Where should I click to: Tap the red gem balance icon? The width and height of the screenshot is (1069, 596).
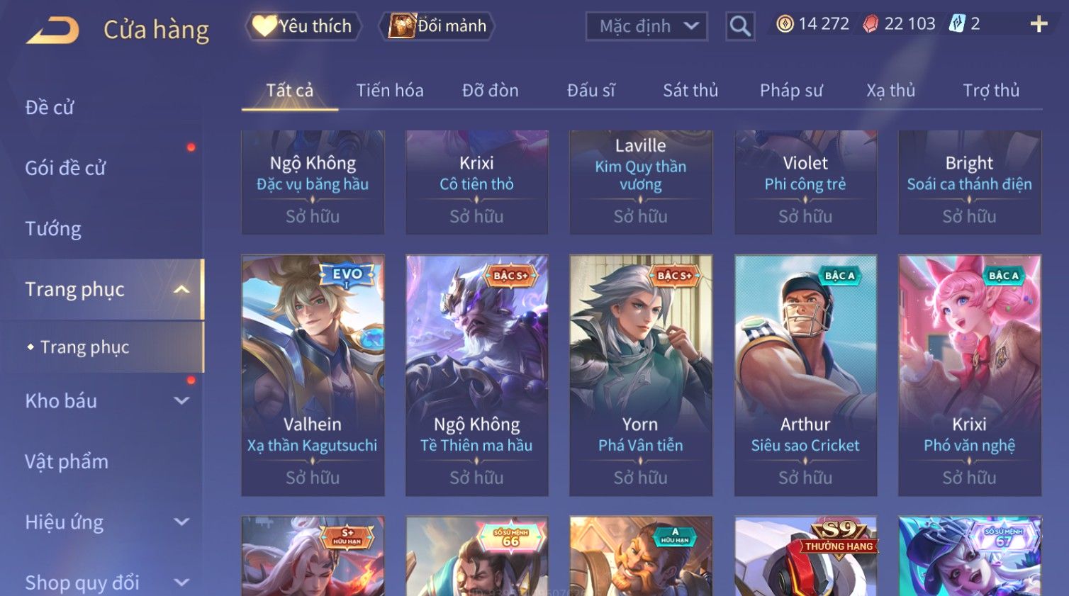pos(871,24)
